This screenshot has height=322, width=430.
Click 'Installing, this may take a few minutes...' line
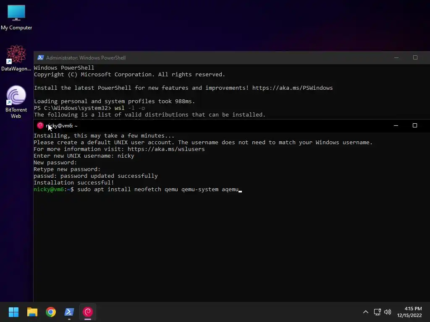(x=104, y=135)
